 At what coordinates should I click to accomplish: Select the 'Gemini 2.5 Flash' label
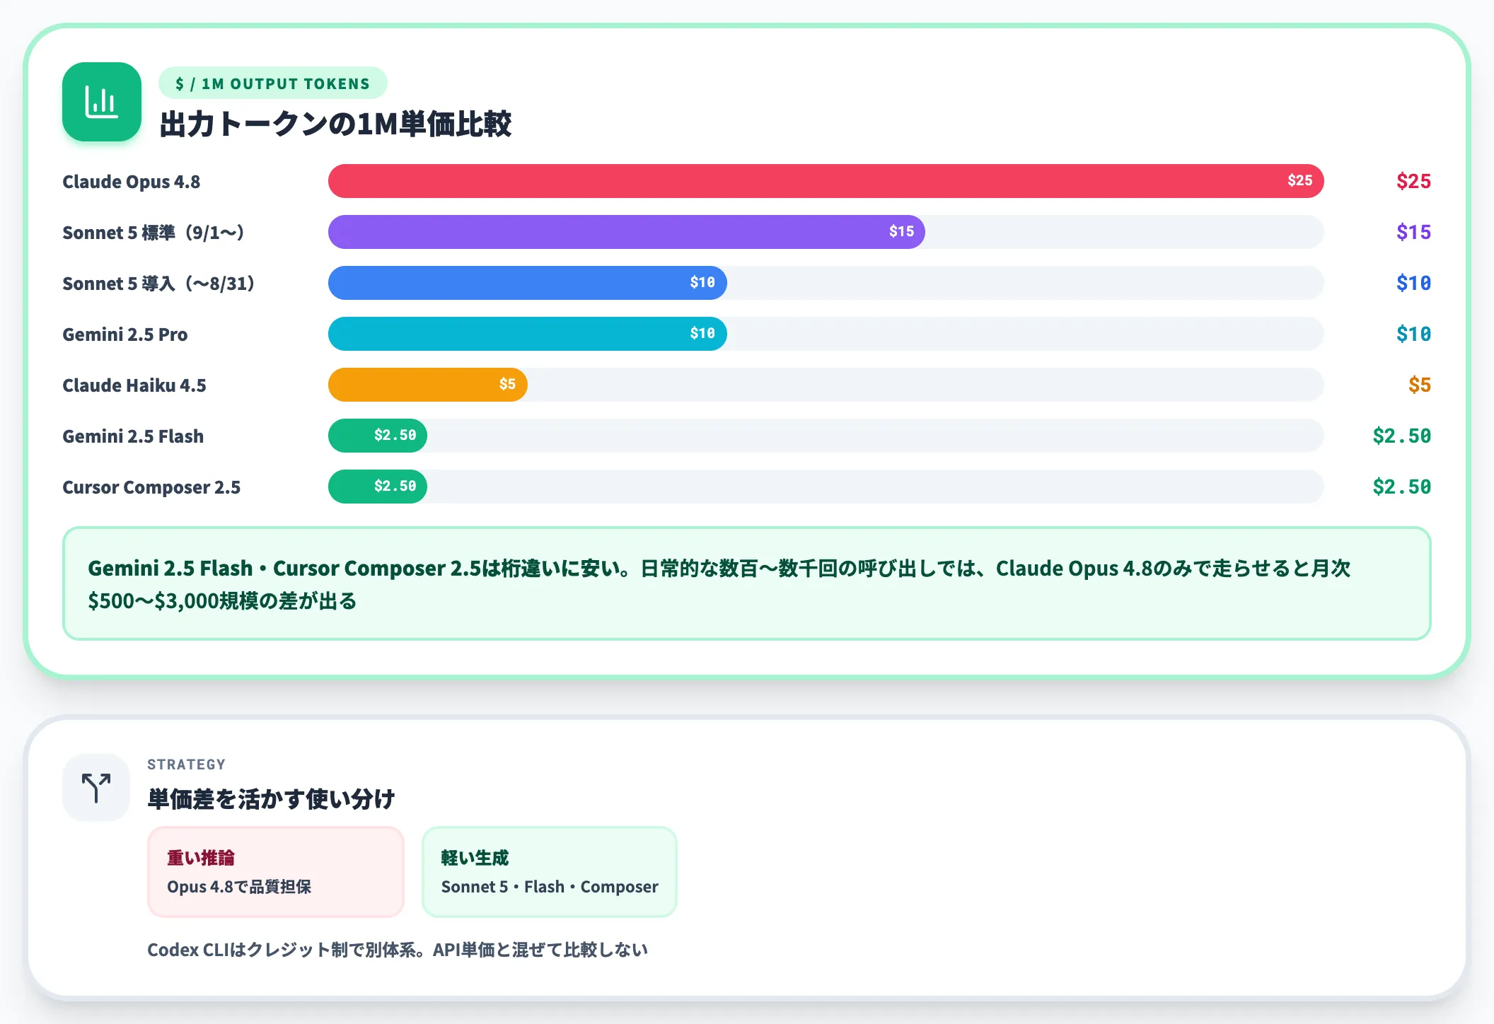[x=132, y=436]
